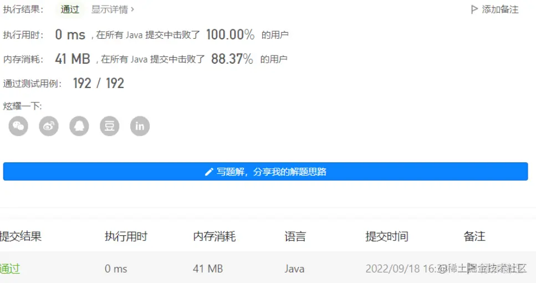Share result via Douban icon
This screenshot has width=536, height=283.
(109, 126)
